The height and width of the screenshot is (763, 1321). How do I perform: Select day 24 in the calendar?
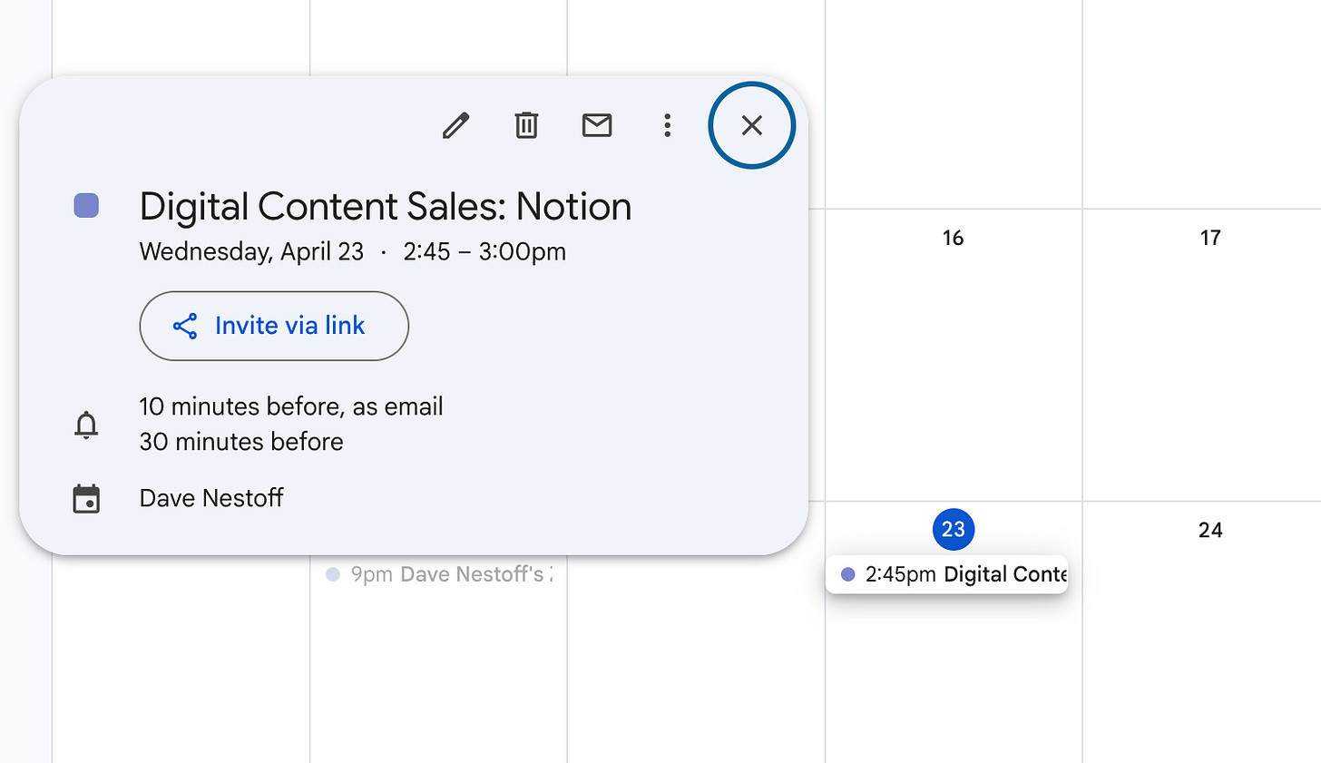[1210, 530]
